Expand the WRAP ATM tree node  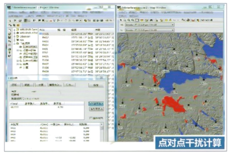click(15, 33)
